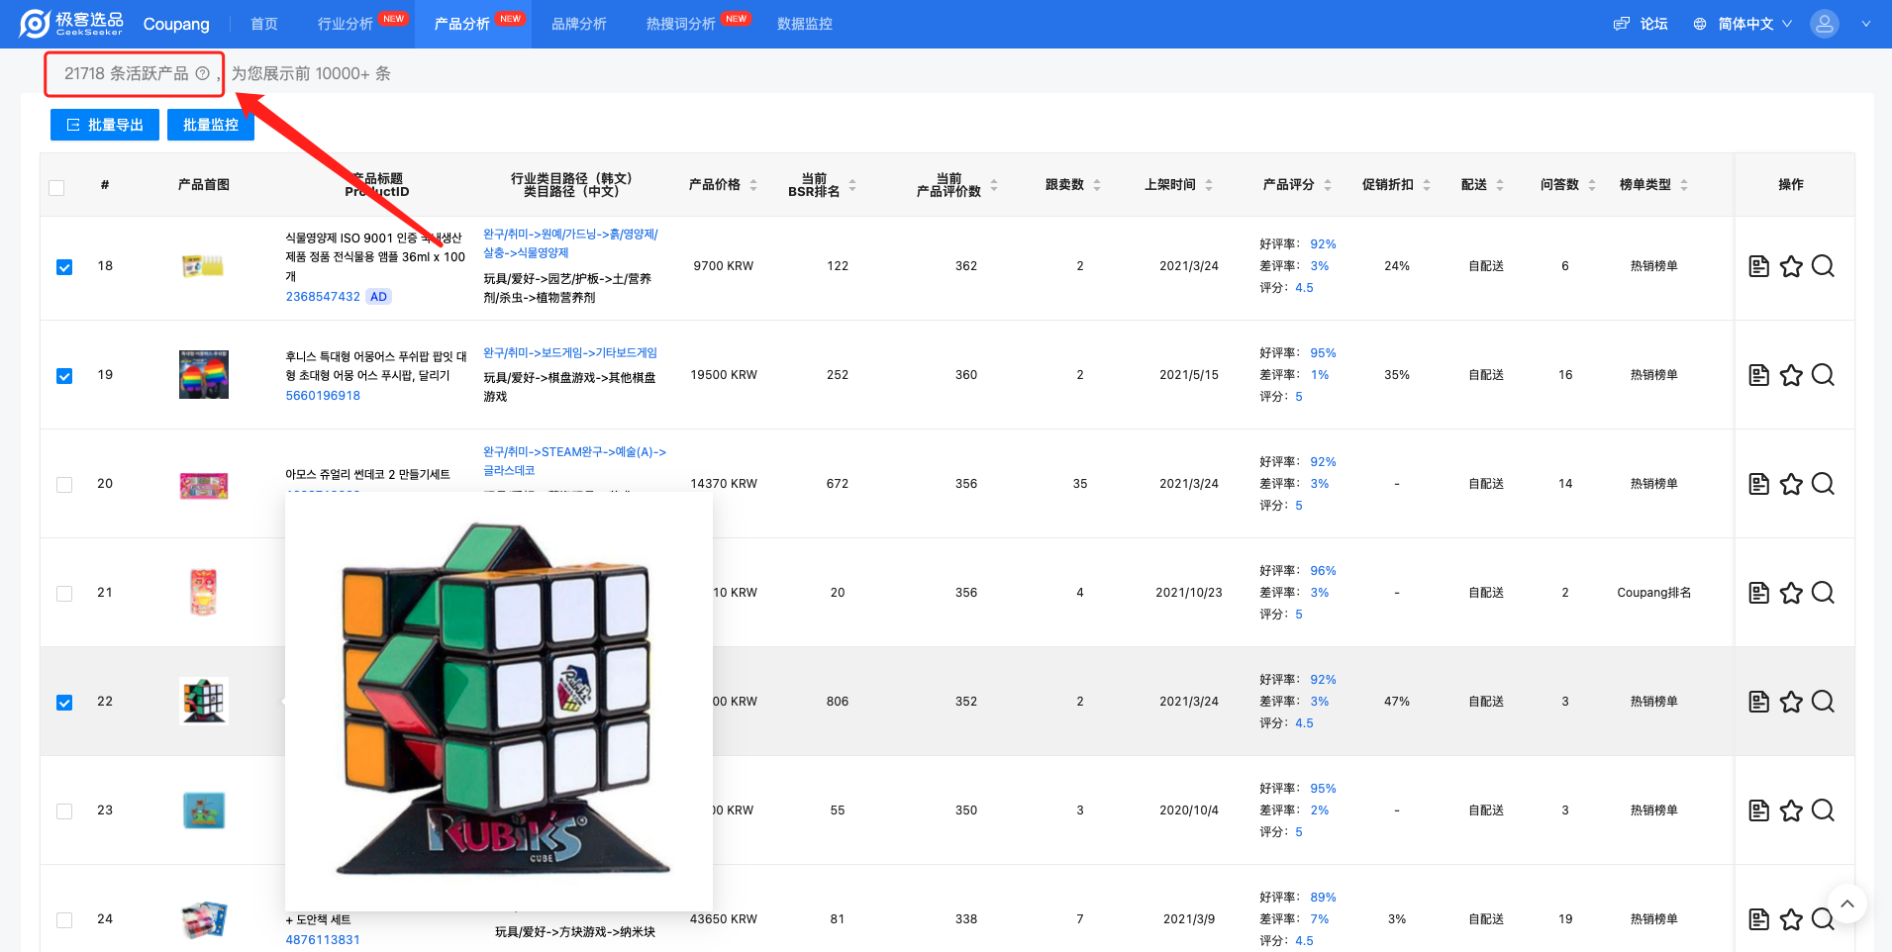Switch to the 品牌分析 tab

[x=578, y=24]
